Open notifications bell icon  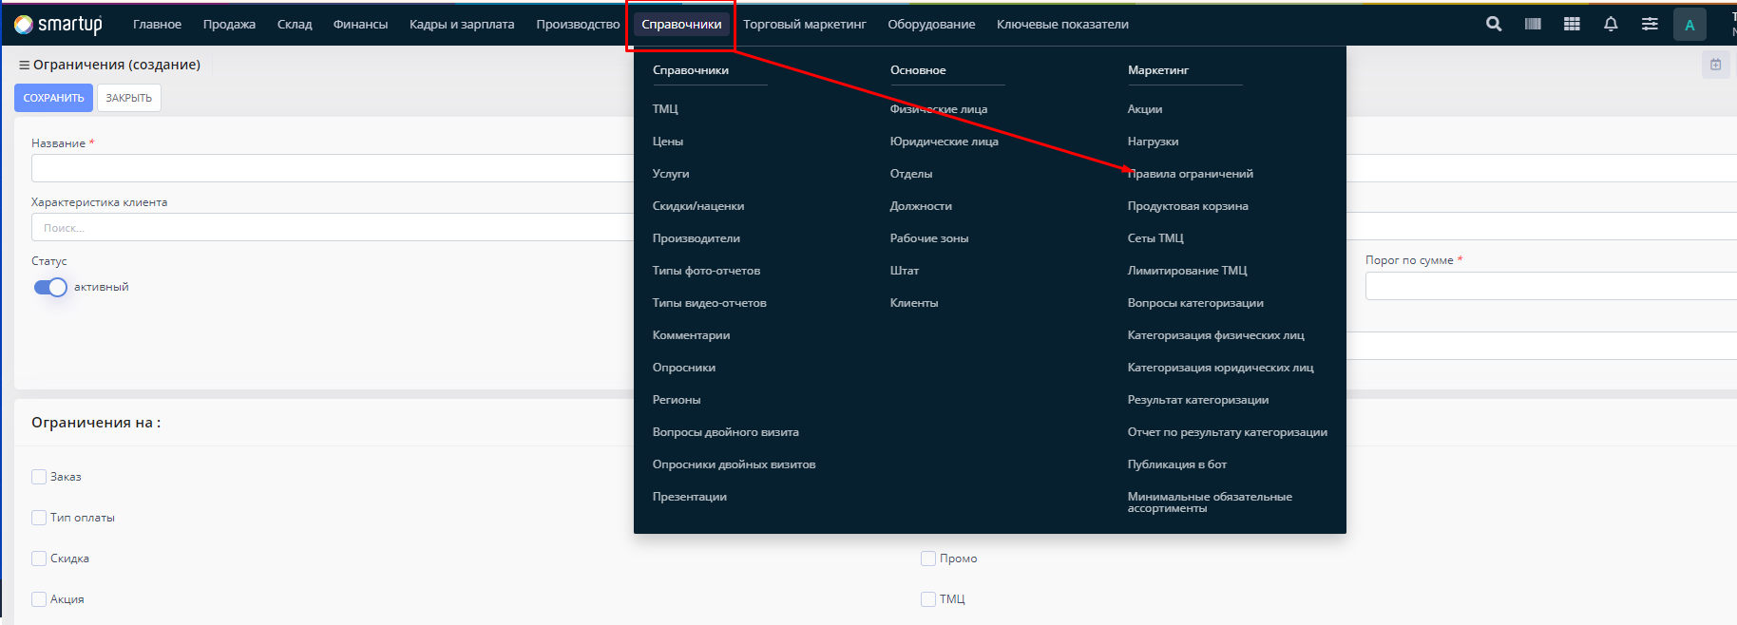tap(1611, 24)
